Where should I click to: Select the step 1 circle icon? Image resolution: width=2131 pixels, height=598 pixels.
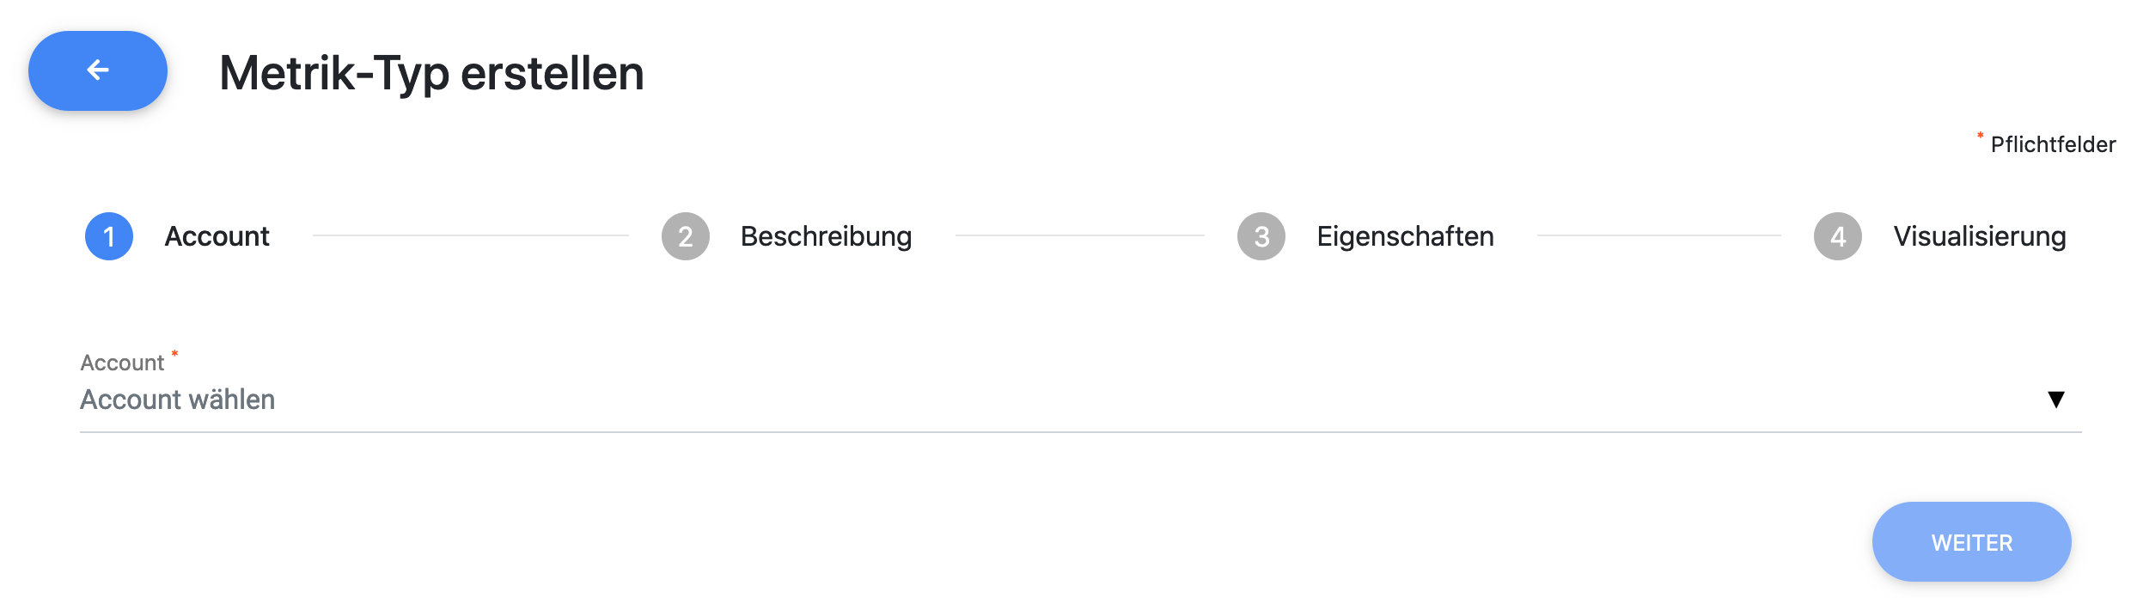coord(109,236)
